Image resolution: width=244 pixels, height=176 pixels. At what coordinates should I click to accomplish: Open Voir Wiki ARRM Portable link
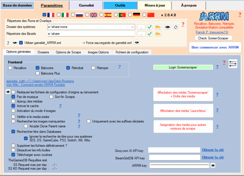coord(36,85)
